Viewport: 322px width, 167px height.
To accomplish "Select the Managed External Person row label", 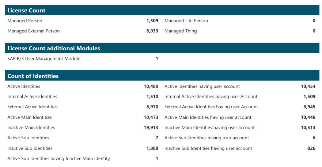I will pos(34,31).
